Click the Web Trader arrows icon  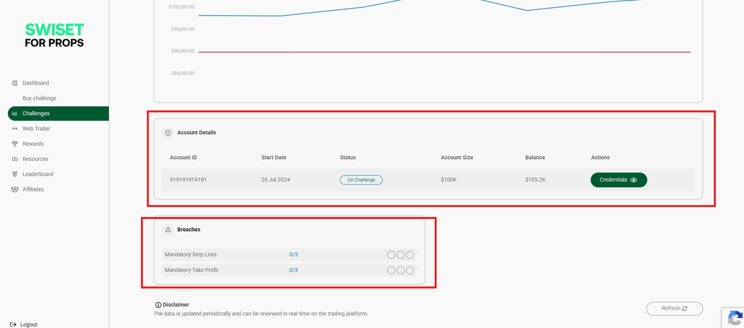pos(15,129)
